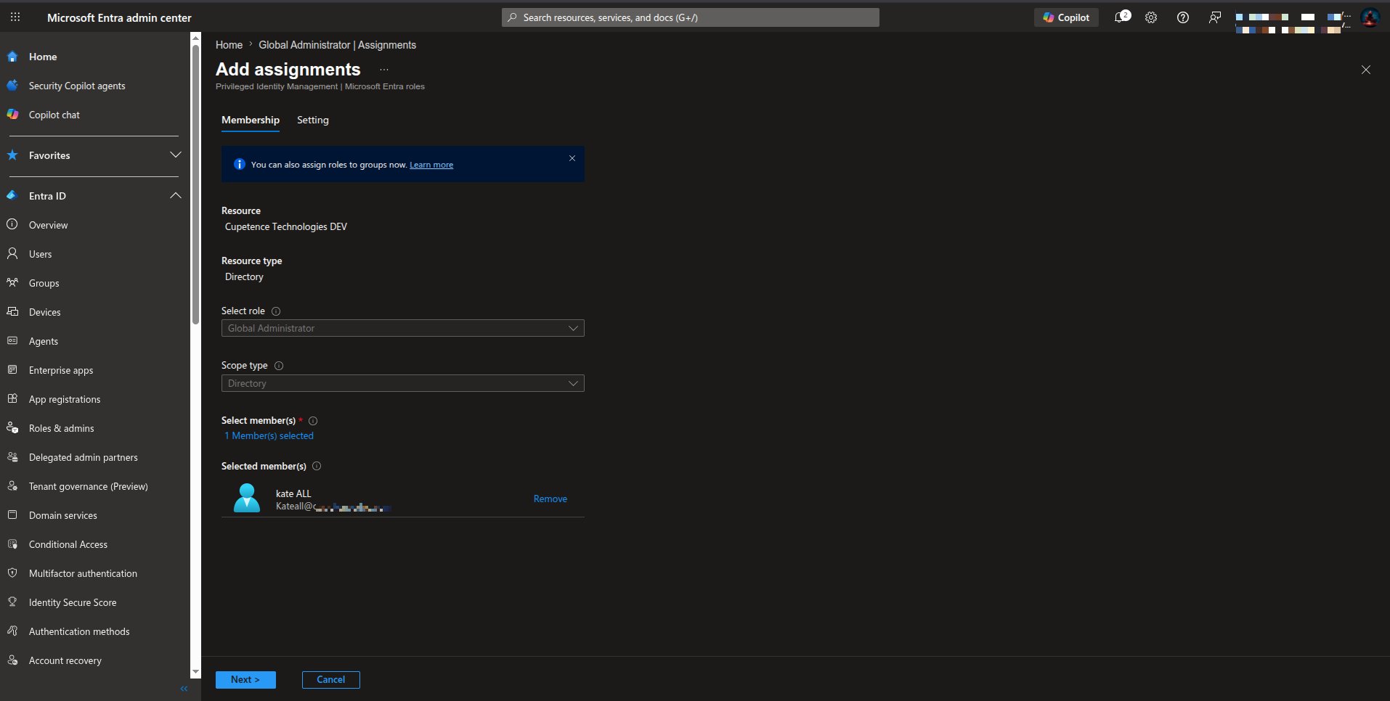Click the Multifactor authentication shield icon
The height and width of the screenshot is (701, 1390).
click(12, 573)
